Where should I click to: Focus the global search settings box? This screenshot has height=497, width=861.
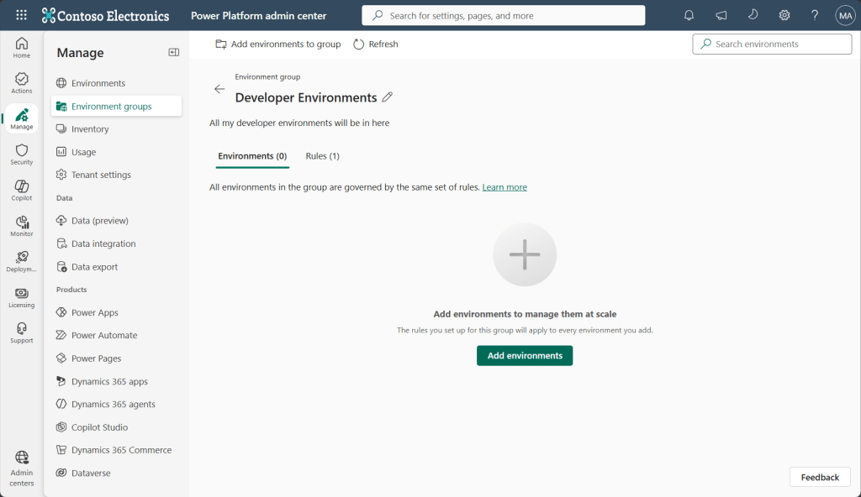tap(503, 15)
